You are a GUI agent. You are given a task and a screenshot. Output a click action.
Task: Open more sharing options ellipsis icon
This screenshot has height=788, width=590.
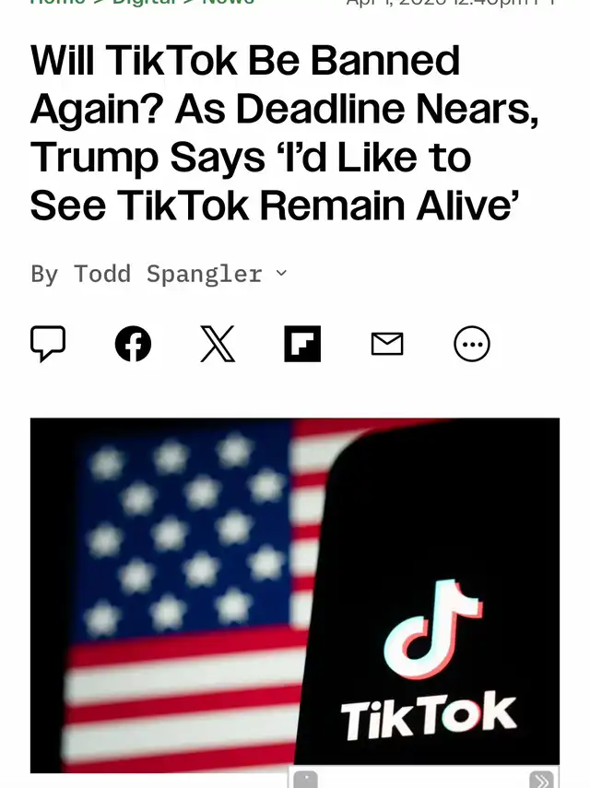point(472,344)
